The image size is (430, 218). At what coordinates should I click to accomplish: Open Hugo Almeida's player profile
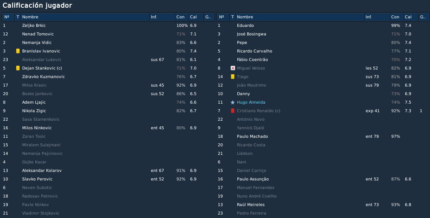(x=251, y=102)
